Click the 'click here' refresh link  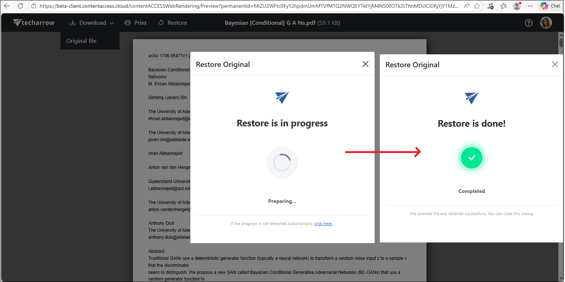[324, 224]
